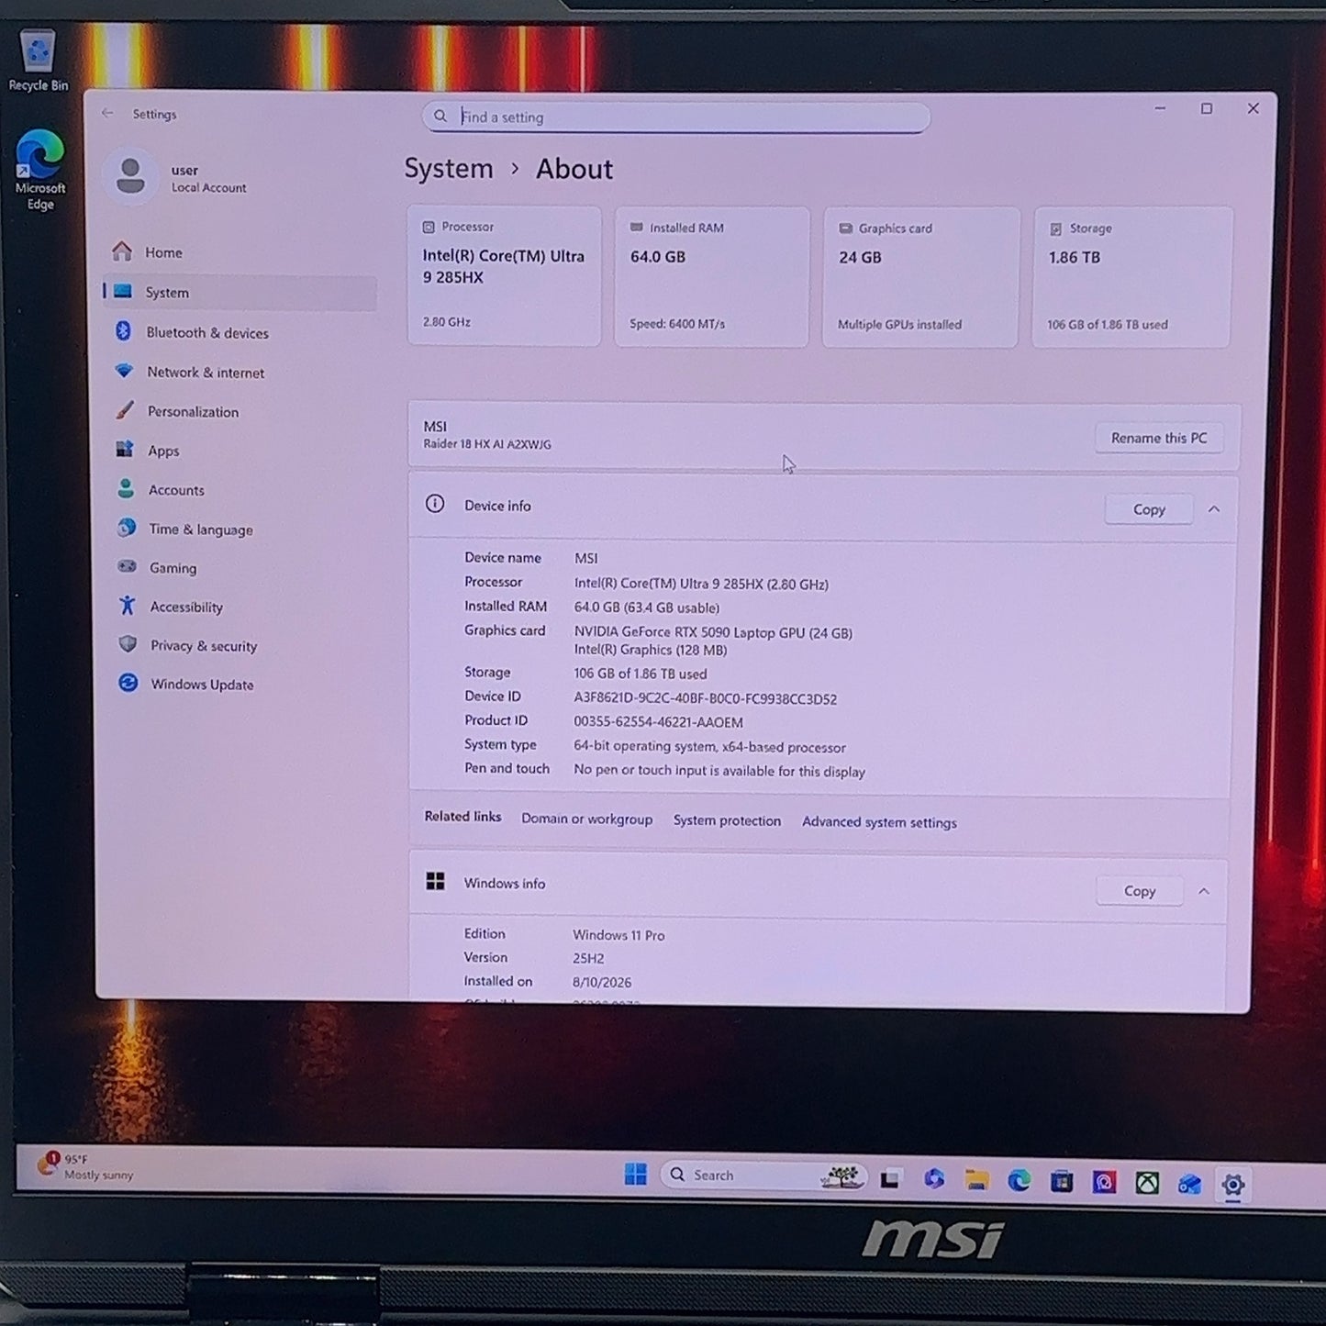Open the Recycle Bin desktop icon
The width and height of the screenshot is (1326, 1326).
pyautogui.click(x=39, y=61)
